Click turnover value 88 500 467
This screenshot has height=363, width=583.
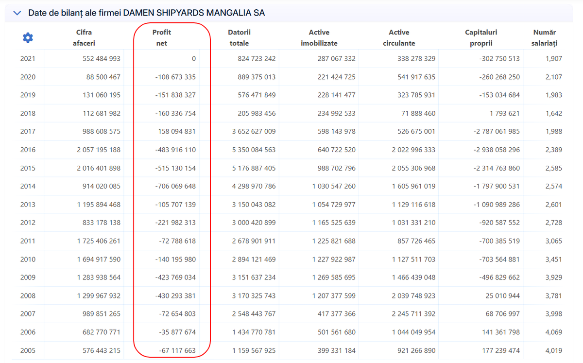click(x=103, y=77)
